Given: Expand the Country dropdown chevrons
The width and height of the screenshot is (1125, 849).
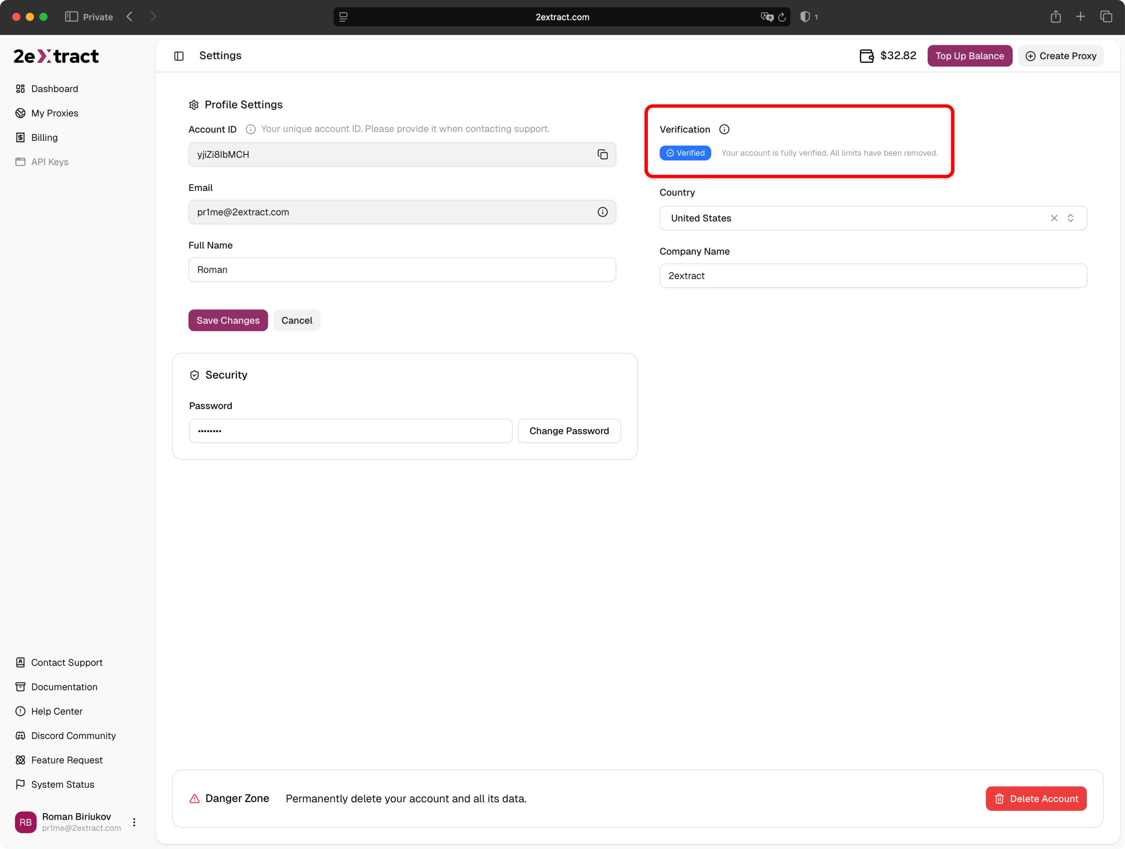Looking at the screenshot, I should pyautogui.click(x=1070, y=218).
